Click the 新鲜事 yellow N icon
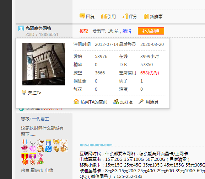Image resolution: width=205 pixels, height=179 pixels. pos(146,16)
